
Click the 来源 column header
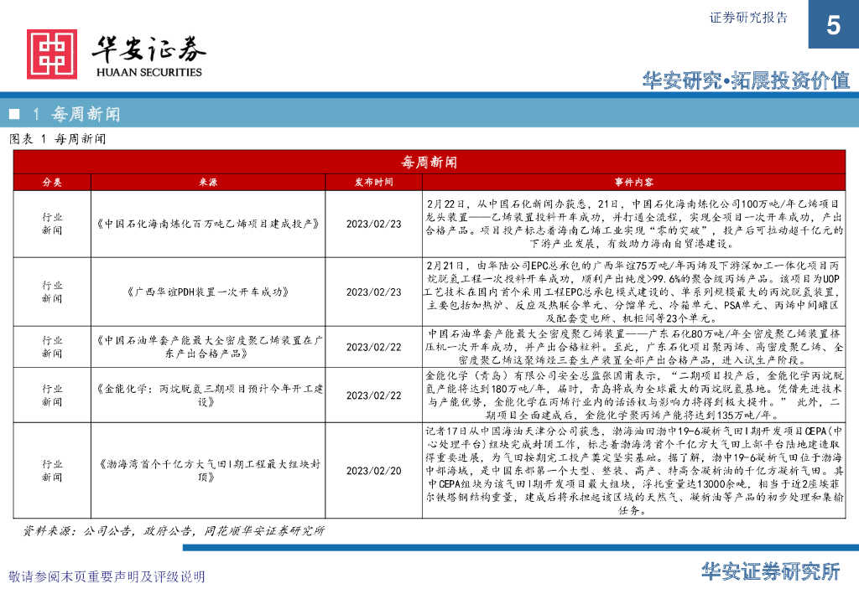(x=208, y=182)
